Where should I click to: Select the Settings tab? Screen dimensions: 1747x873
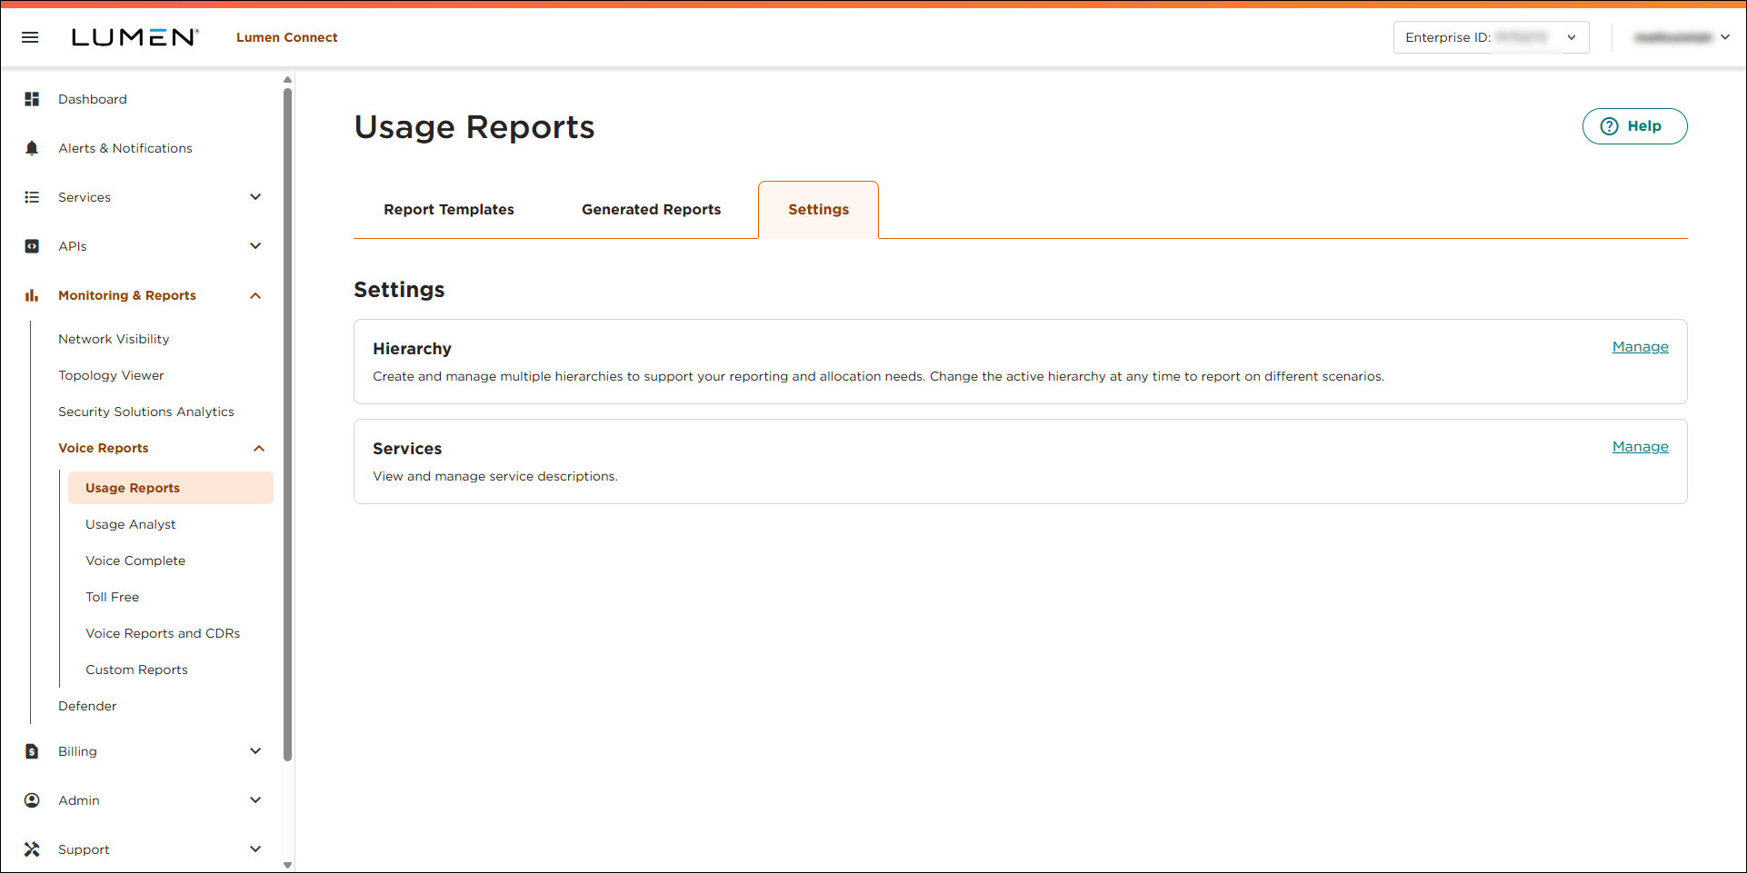(x=818, y=210)
